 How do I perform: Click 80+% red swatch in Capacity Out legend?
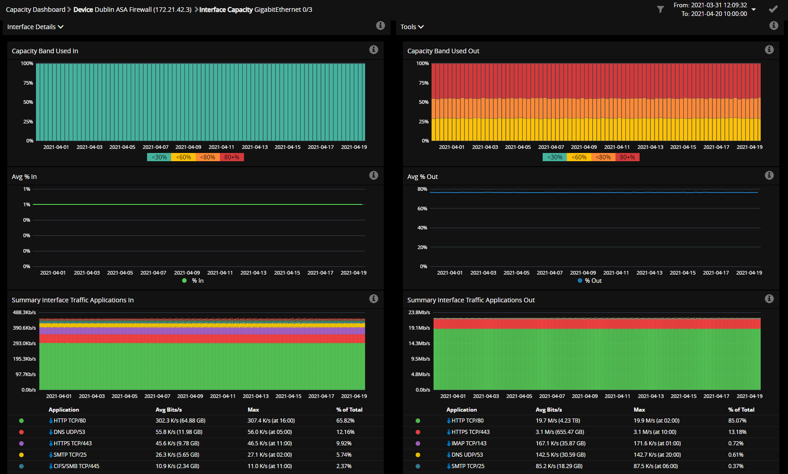[627, 157]
